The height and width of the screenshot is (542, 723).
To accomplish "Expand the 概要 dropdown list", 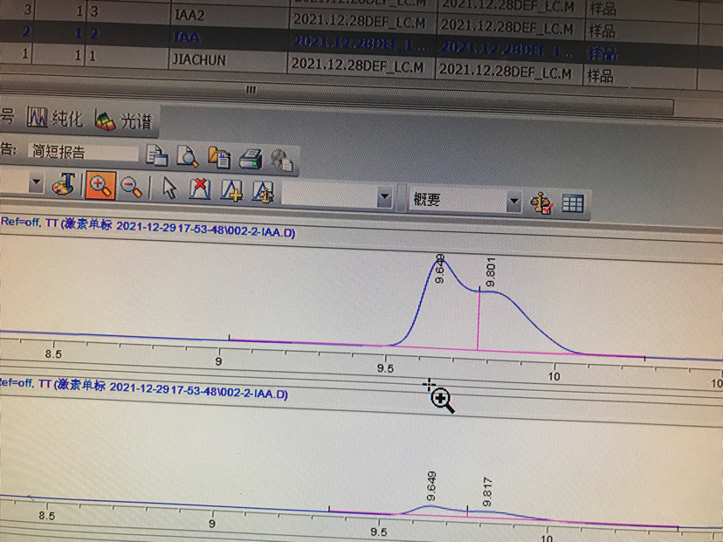I will pos(513,202).
